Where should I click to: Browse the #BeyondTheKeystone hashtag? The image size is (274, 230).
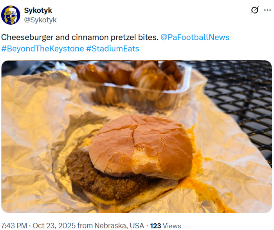[x=42, y=49]
